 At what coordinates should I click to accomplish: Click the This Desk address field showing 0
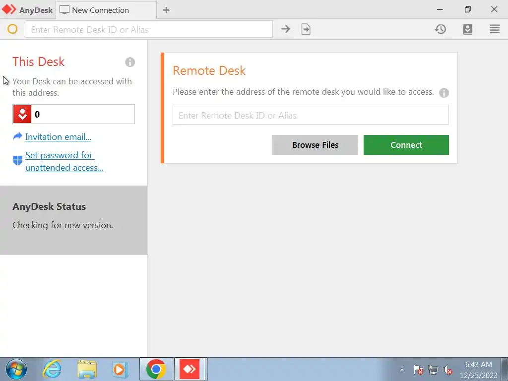73,114
